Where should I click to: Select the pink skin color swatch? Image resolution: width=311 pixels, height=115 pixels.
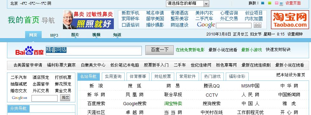click(x=276, y=3)
